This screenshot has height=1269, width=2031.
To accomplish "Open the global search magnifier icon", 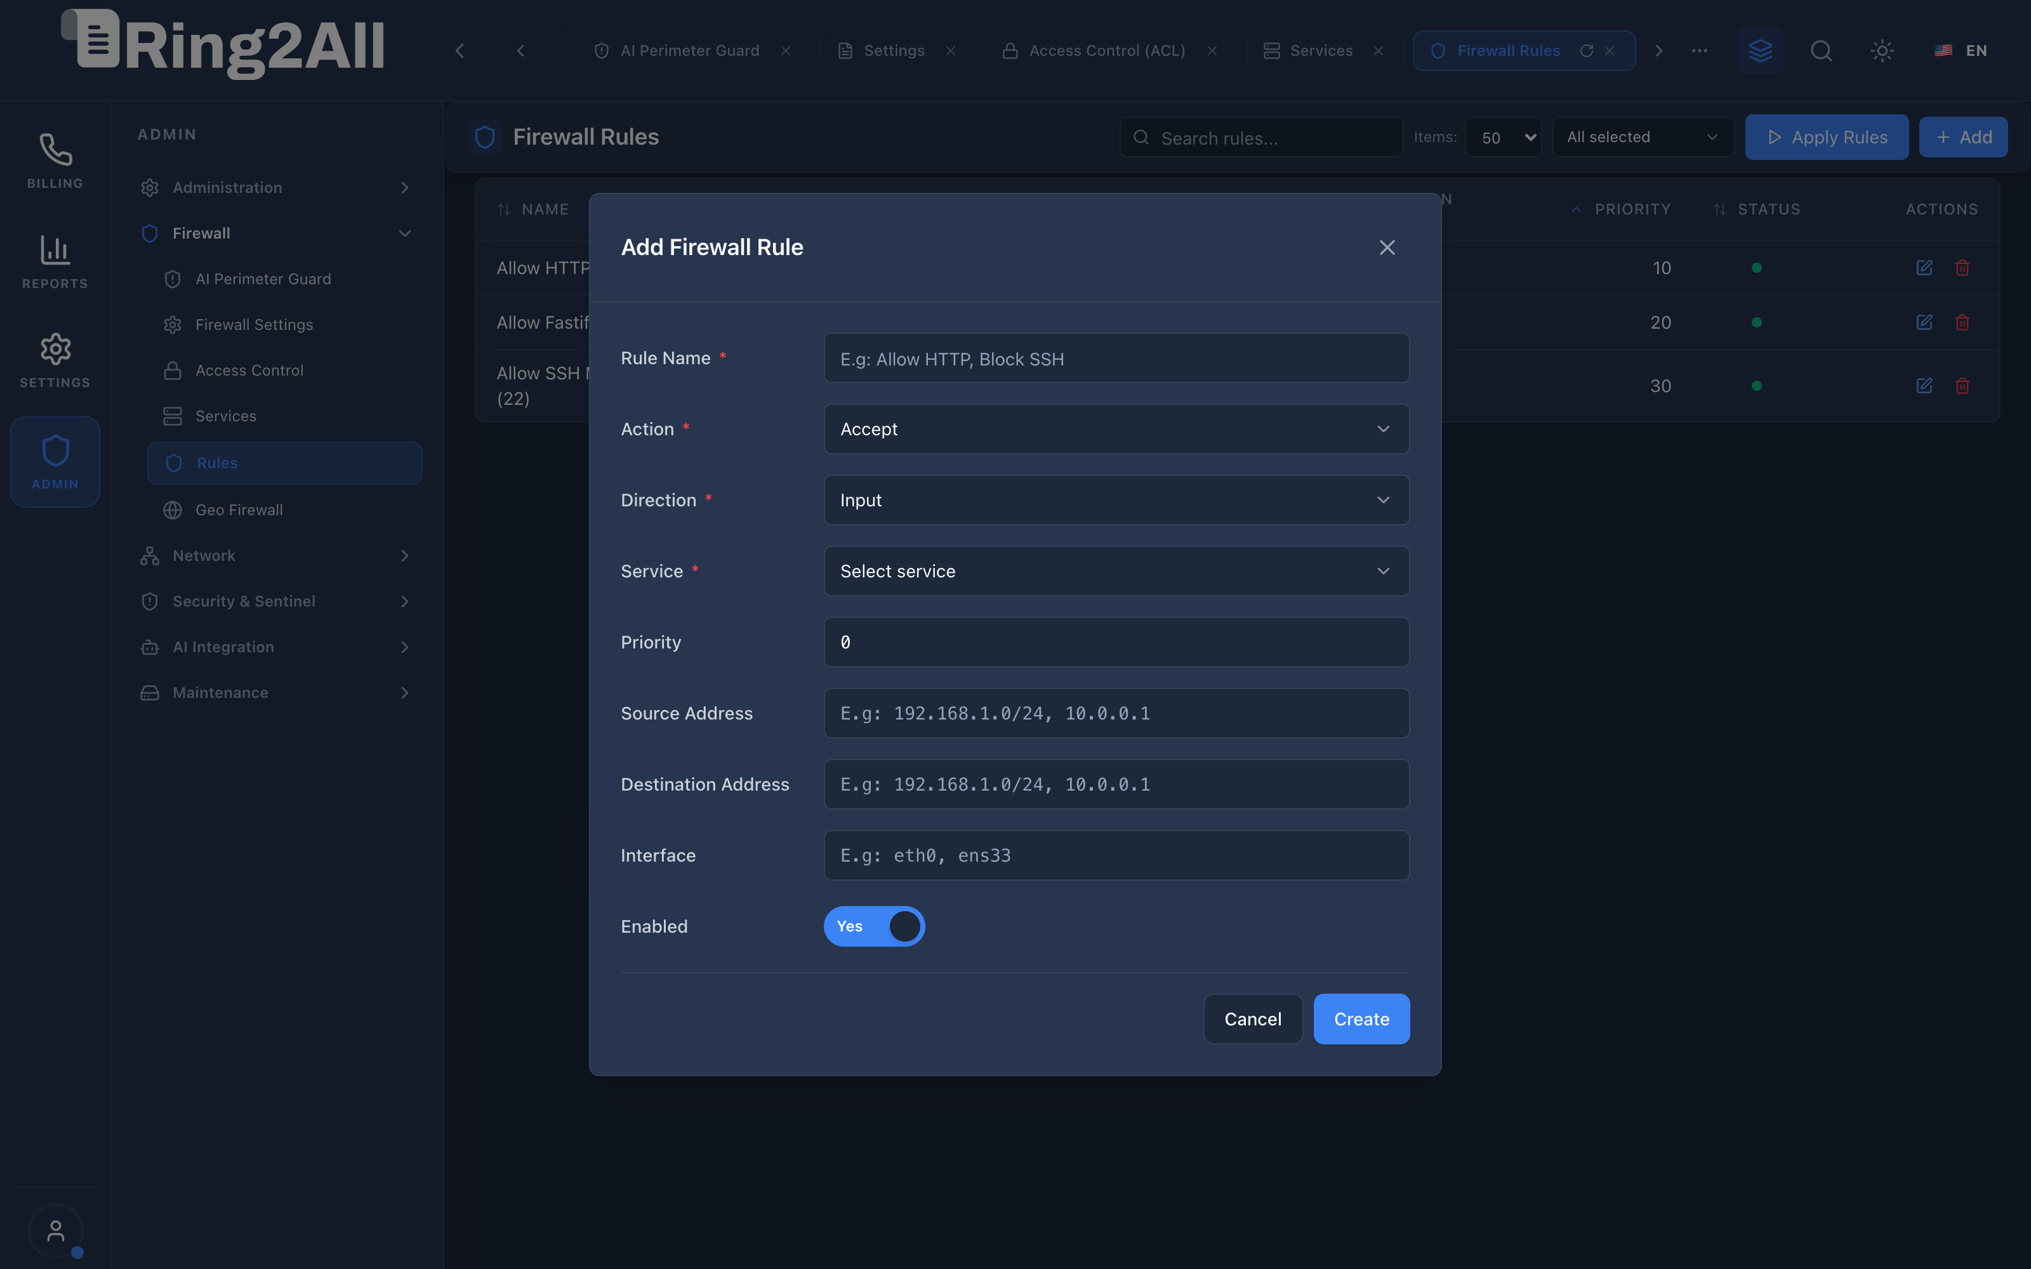I will 1820,50.
